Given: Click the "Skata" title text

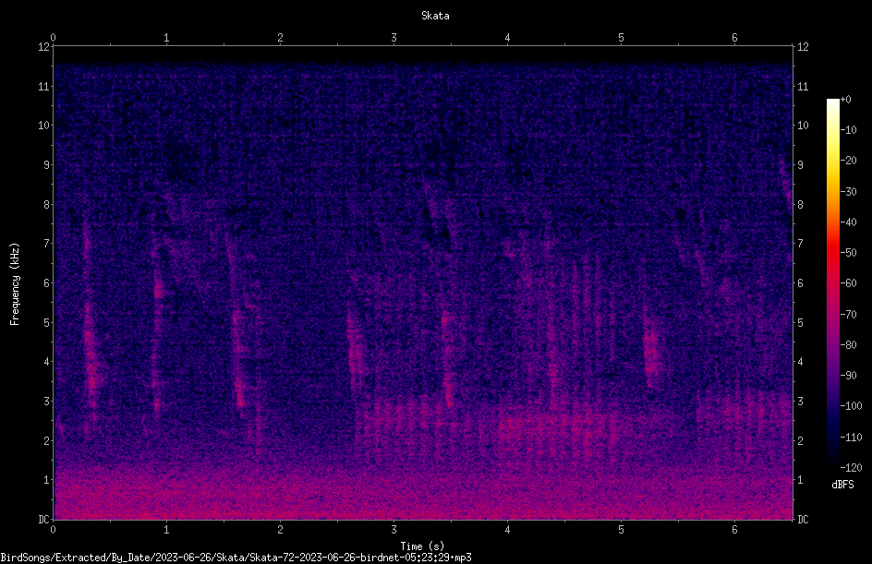Looking at the screenshot, I should pos(435,16).
